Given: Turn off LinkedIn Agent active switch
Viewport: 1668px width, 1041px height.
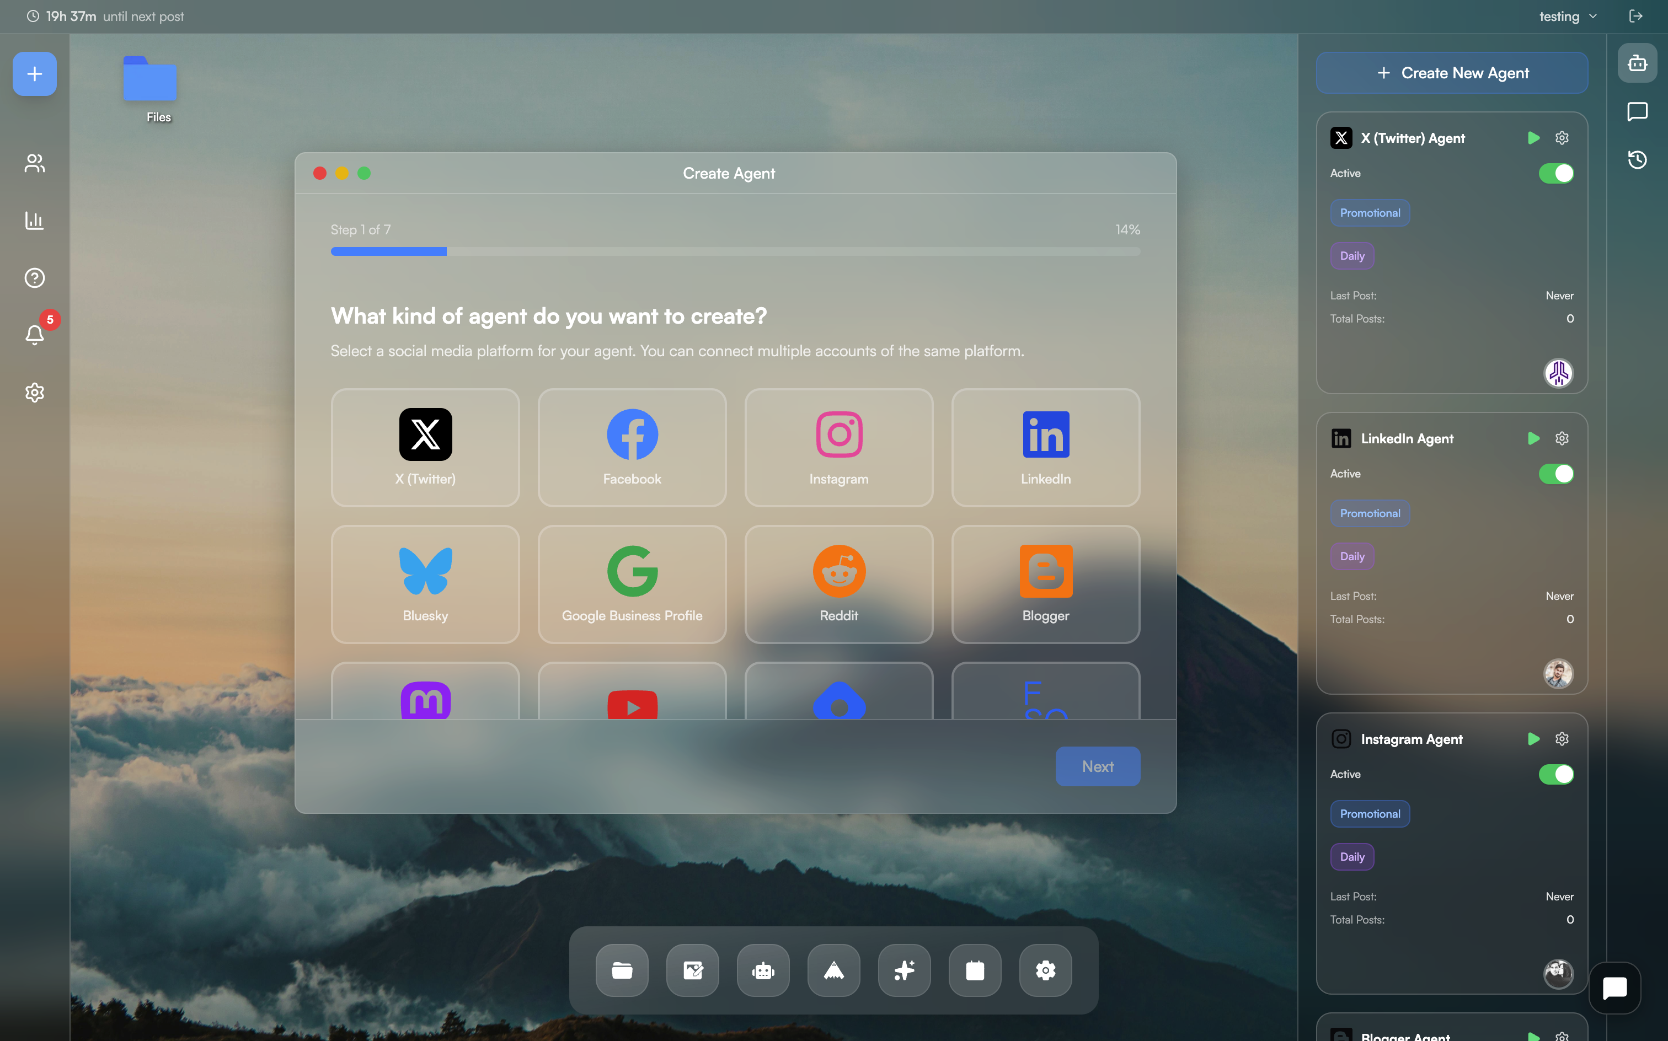Looking at the screenshot, I should (1555, 474).
